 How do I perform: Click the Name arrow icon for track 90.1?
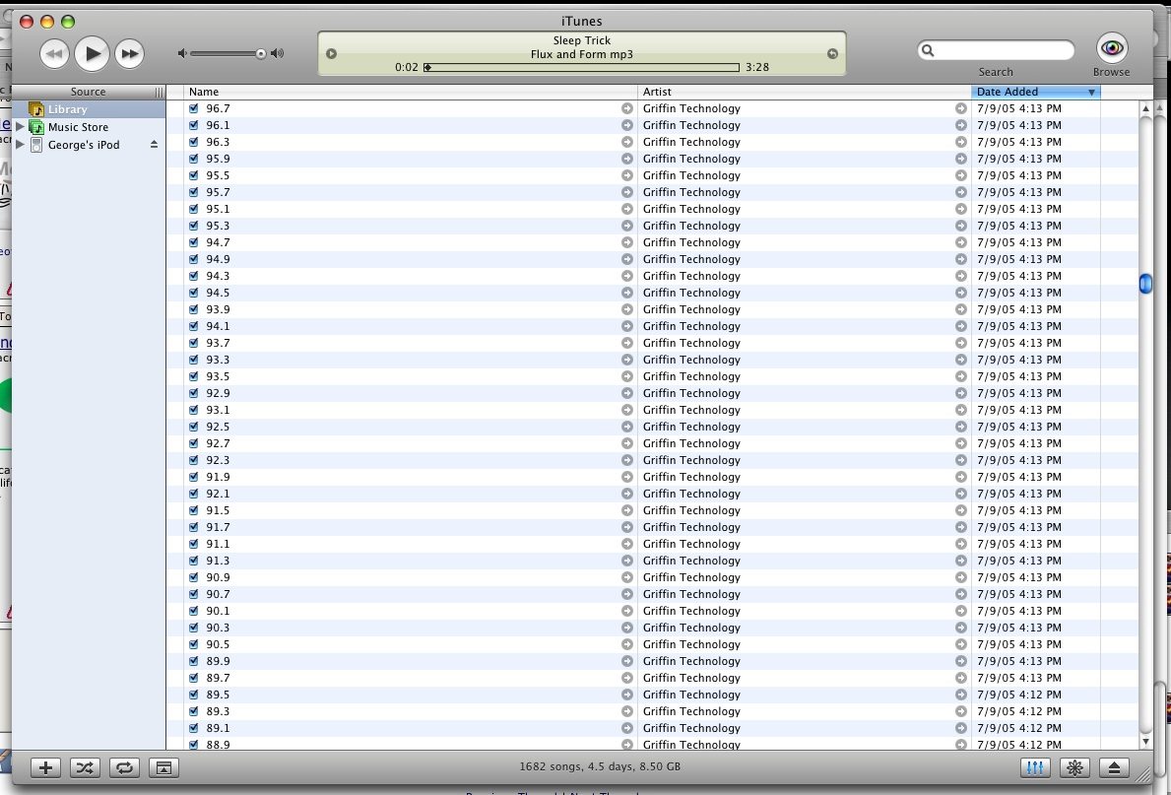pyautogui.click(x=627, y=611)
